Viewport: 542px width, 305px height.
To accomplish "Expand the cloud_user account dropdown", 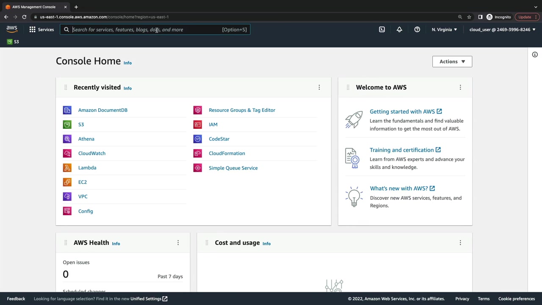I will pyautogui.click(x=502, y=30).
